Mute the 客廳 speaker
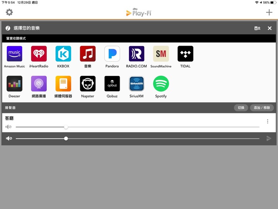Viewport: 278px width, 209px height. click(8, 127)
